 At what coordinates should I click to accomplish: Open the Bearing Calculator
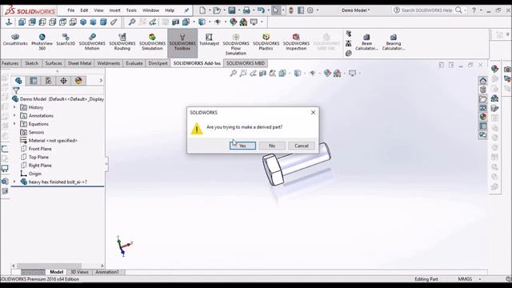(x=394, y=42)
